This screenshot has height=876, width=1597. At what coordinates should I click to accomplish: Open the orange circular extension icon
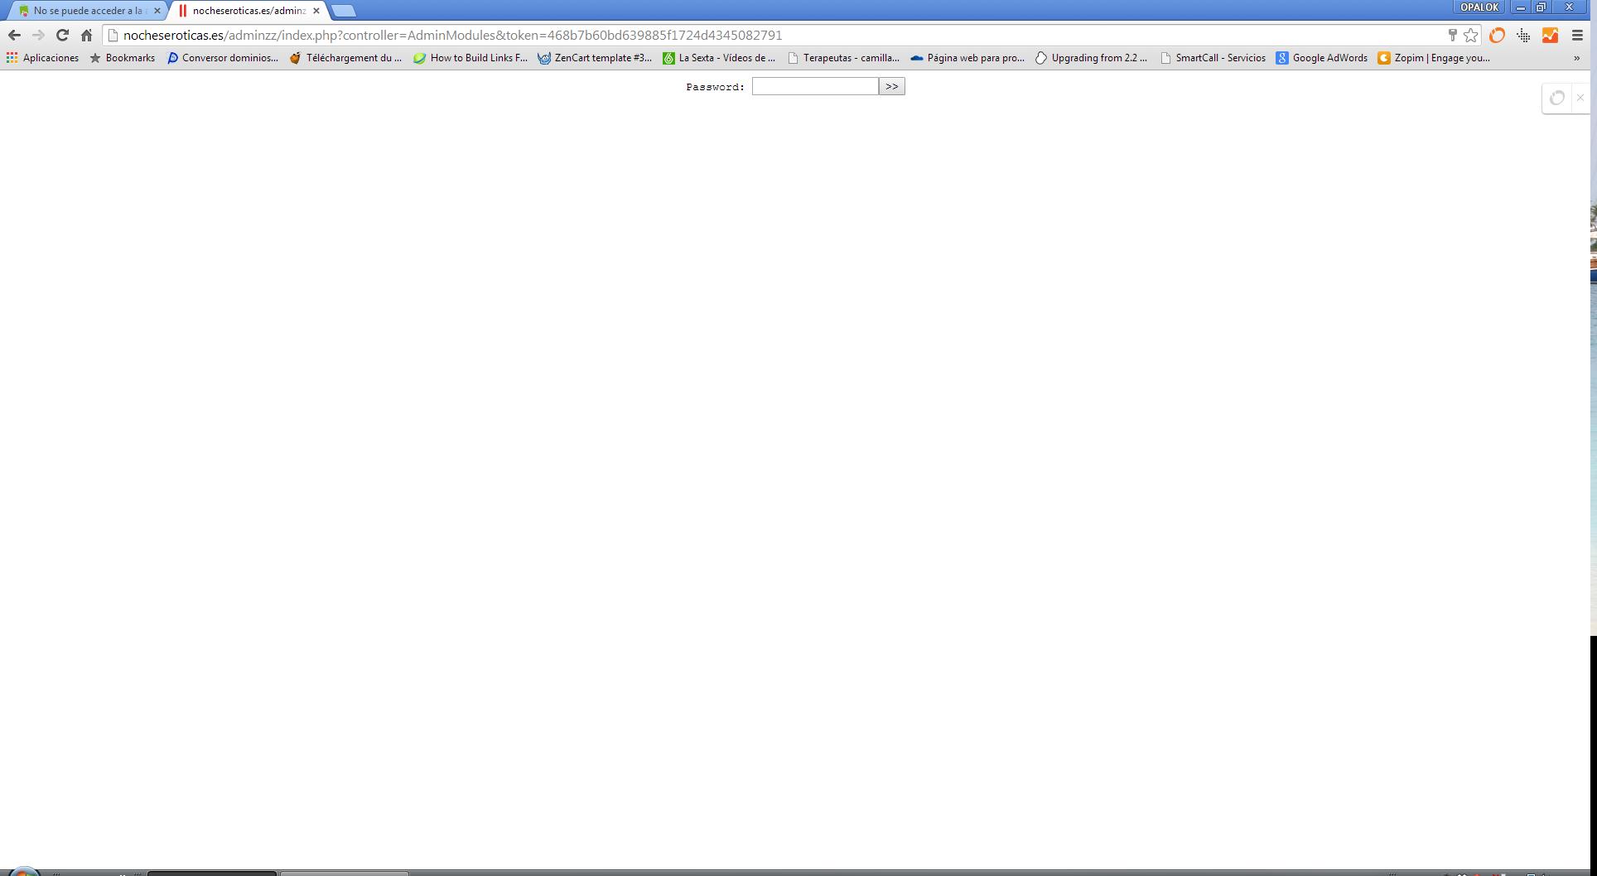coord(1497,35)
